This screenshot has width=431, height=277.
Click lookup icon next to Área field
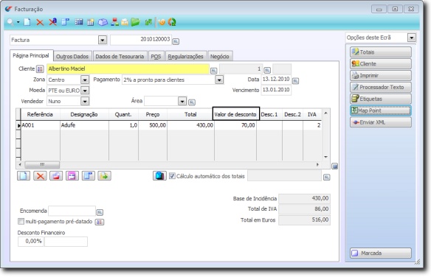192,102
